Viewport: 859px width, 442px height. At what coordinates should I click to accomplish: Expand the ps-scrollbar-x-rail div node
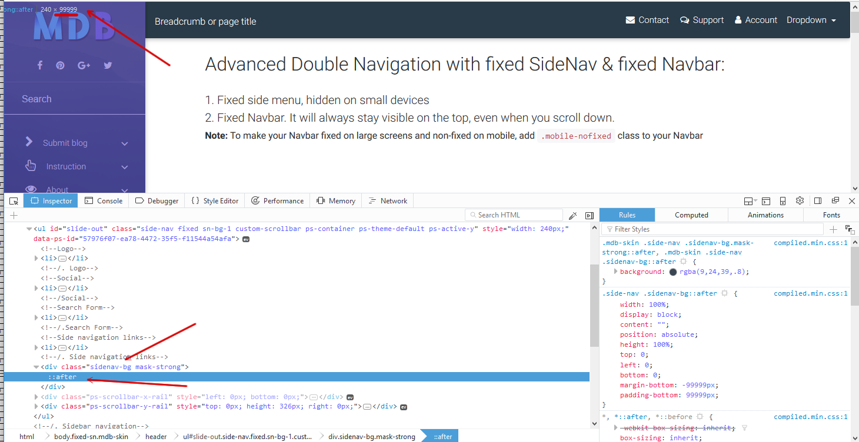click(x=37, y=397)
